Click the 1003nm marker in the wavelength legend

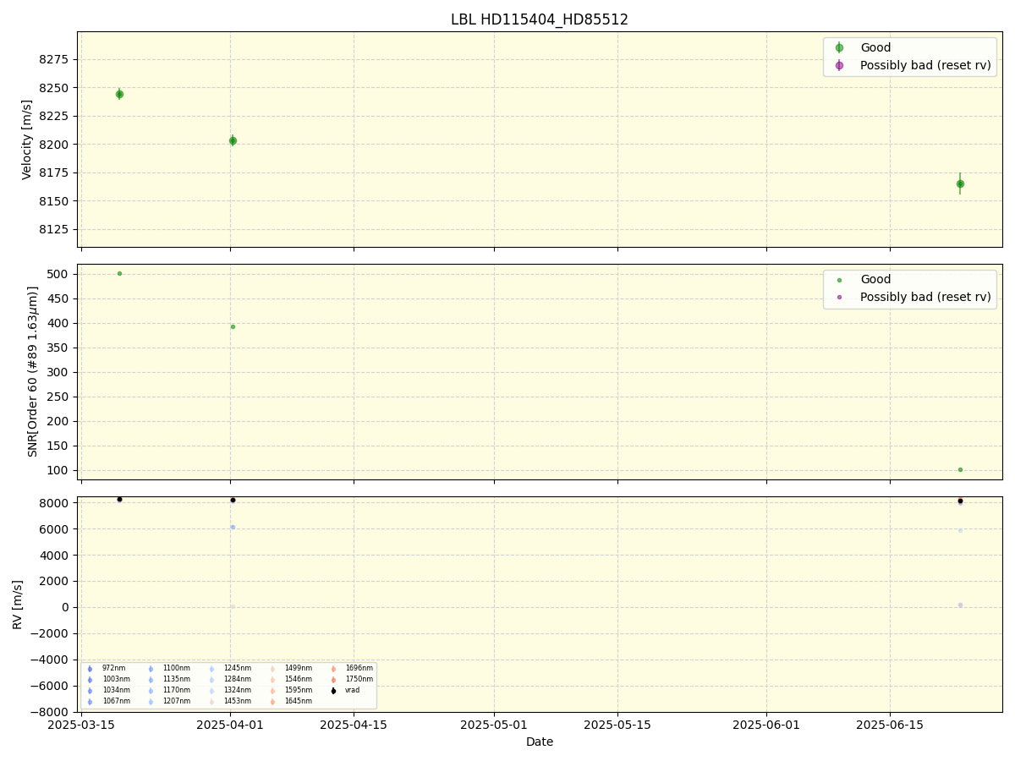(x=90, y=680)
